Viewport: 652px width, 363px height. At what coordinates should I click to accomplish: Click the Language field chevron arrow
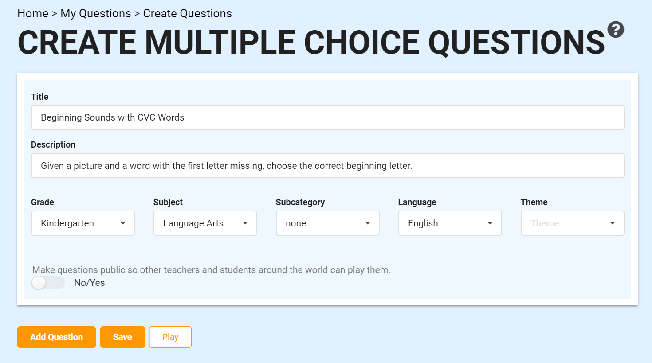click(x=490, y=224)
